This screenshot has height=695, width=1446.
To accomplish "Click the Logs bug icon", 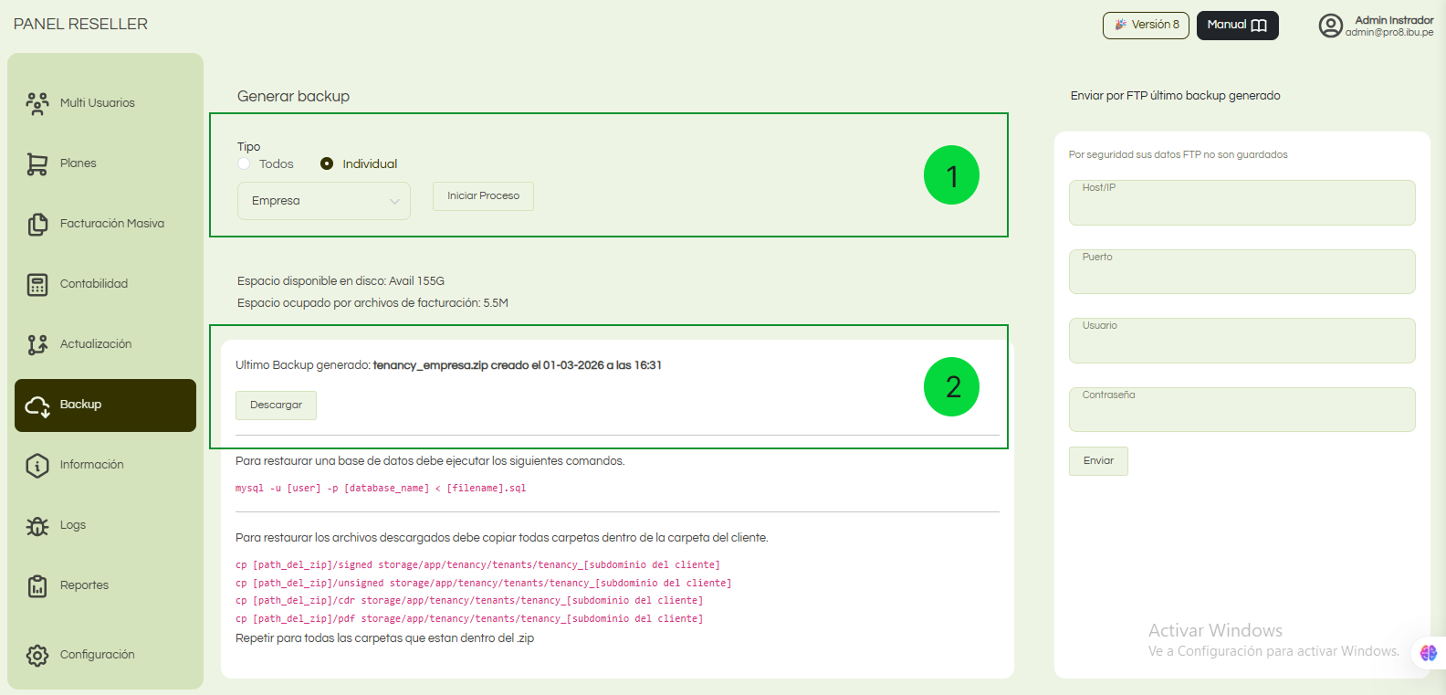I will [x=37, y=525].
